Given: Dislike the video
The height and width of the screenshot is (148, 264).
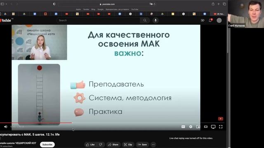Looking at the screenshot, I should coord(101,144).
